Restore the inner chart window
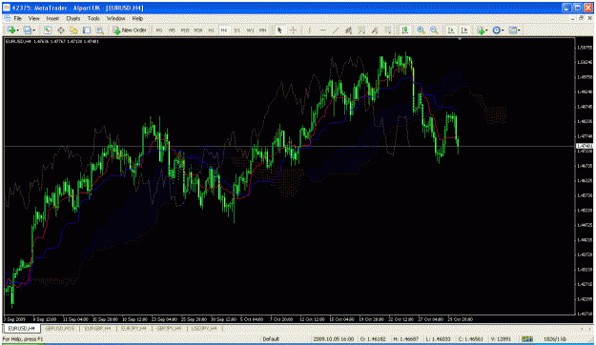Image resolution: width=596 pixels, height=345 pixels. 581,18
